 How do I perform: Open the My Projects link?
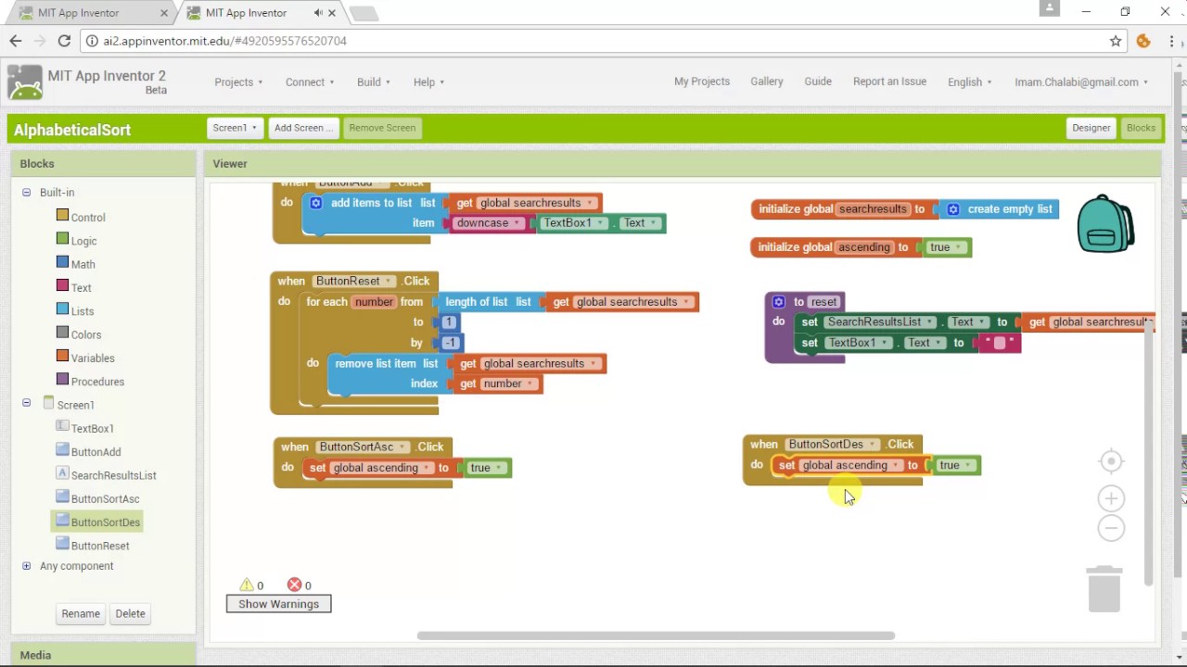(702, 82)
